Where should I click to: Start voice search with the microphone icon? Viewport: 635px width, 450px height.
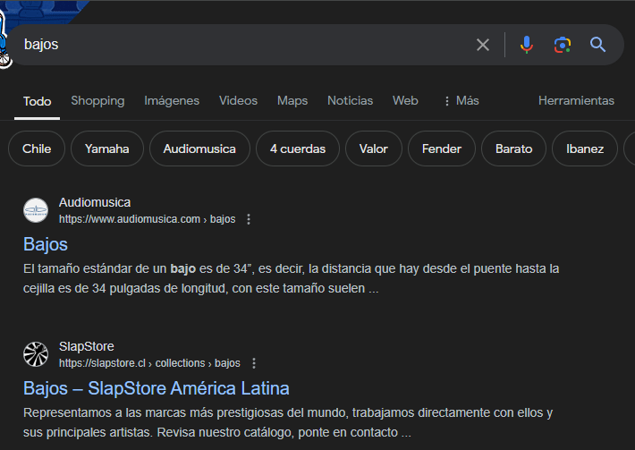click(527, 45)
